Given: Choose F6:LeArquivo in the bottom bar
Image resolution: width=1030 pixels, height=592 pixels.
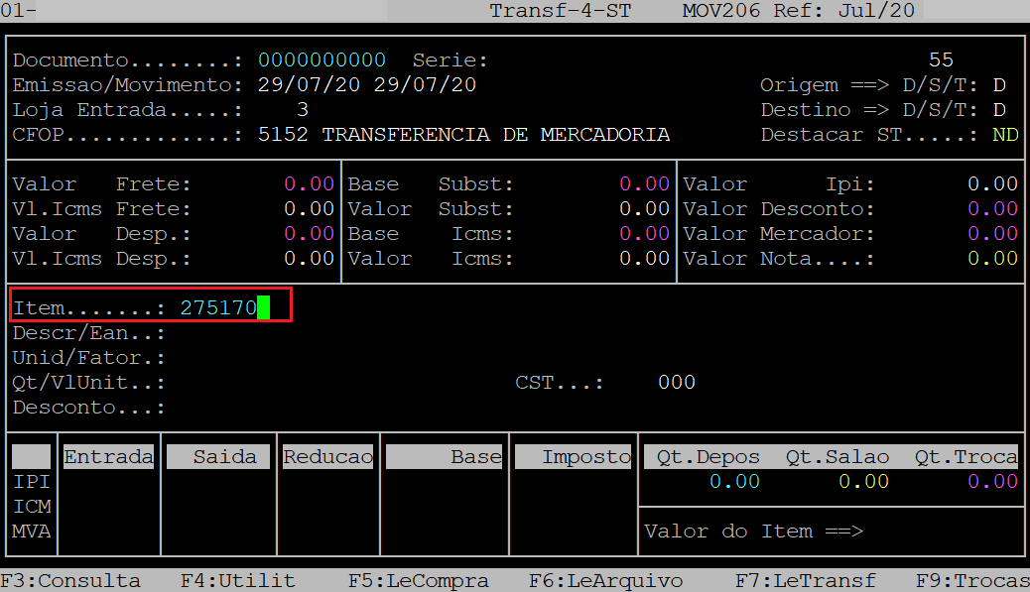Looking at the screenshot, I should point(605,581).
